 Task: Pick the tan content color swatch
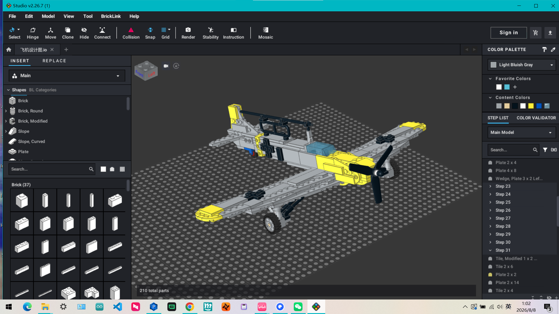507,106
